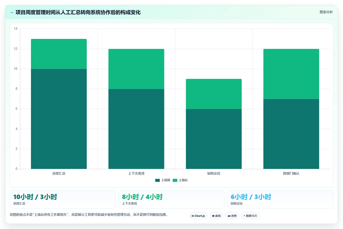Click the 表格 tag chip
Image resolution: width=343 pixels, height=229 pixels.
click(216, 216)
